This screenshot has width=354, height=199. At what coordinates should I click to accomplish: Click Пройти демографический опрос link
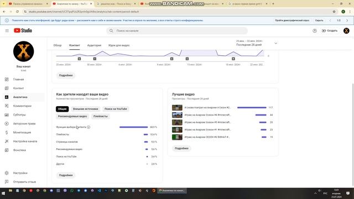pos(292,20)
